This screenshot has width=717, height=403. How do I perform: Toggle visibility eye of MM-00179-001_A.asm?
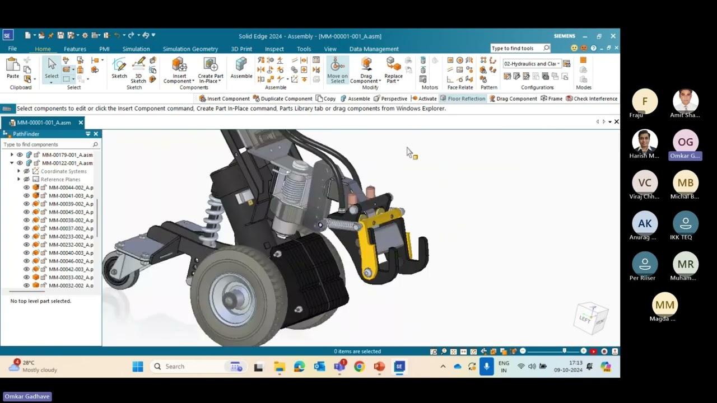coord(20,155)
